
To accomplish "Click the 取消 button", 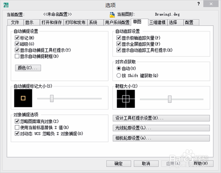I will pos(146,164).
